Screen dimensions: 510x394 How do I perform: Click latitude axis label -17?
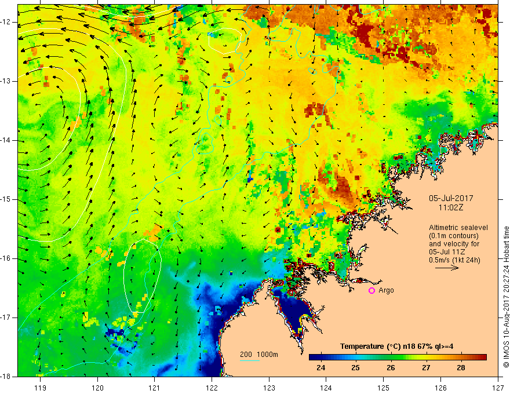(x=6, y=318)
